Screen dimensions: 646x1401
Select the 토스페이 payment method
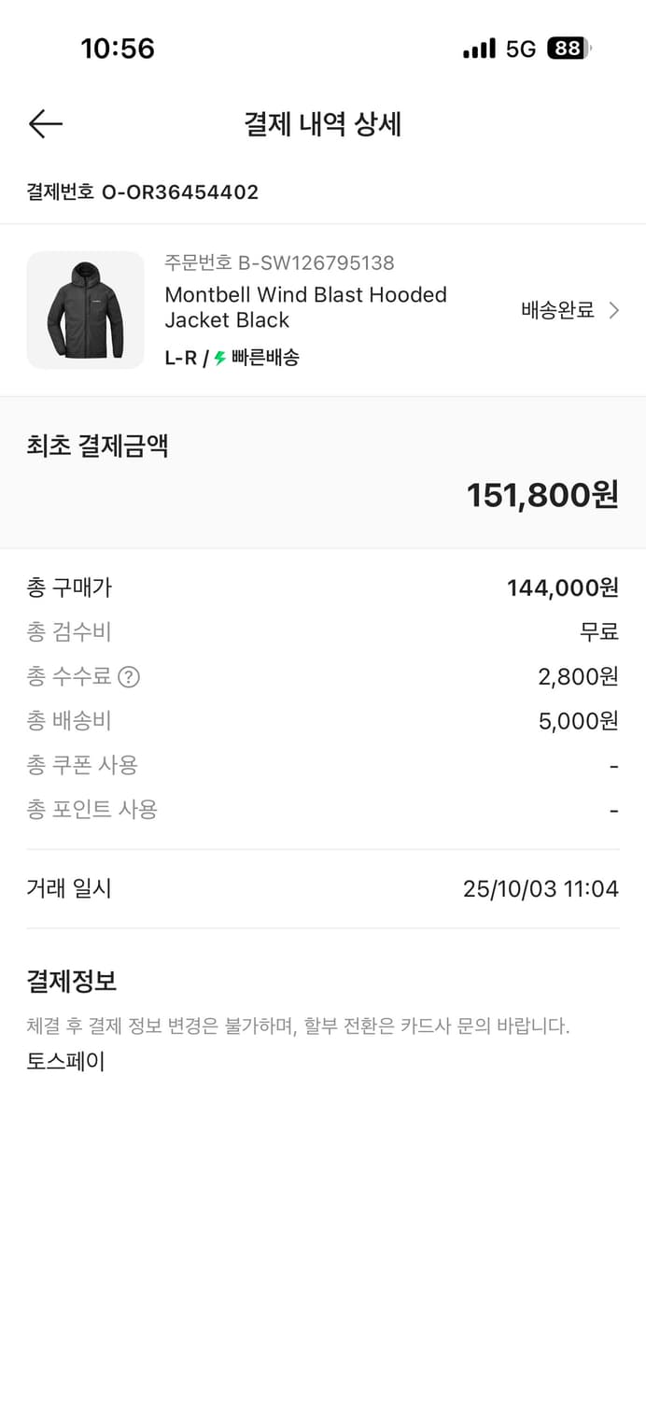pyautogui.click(x=65, y=1061)
